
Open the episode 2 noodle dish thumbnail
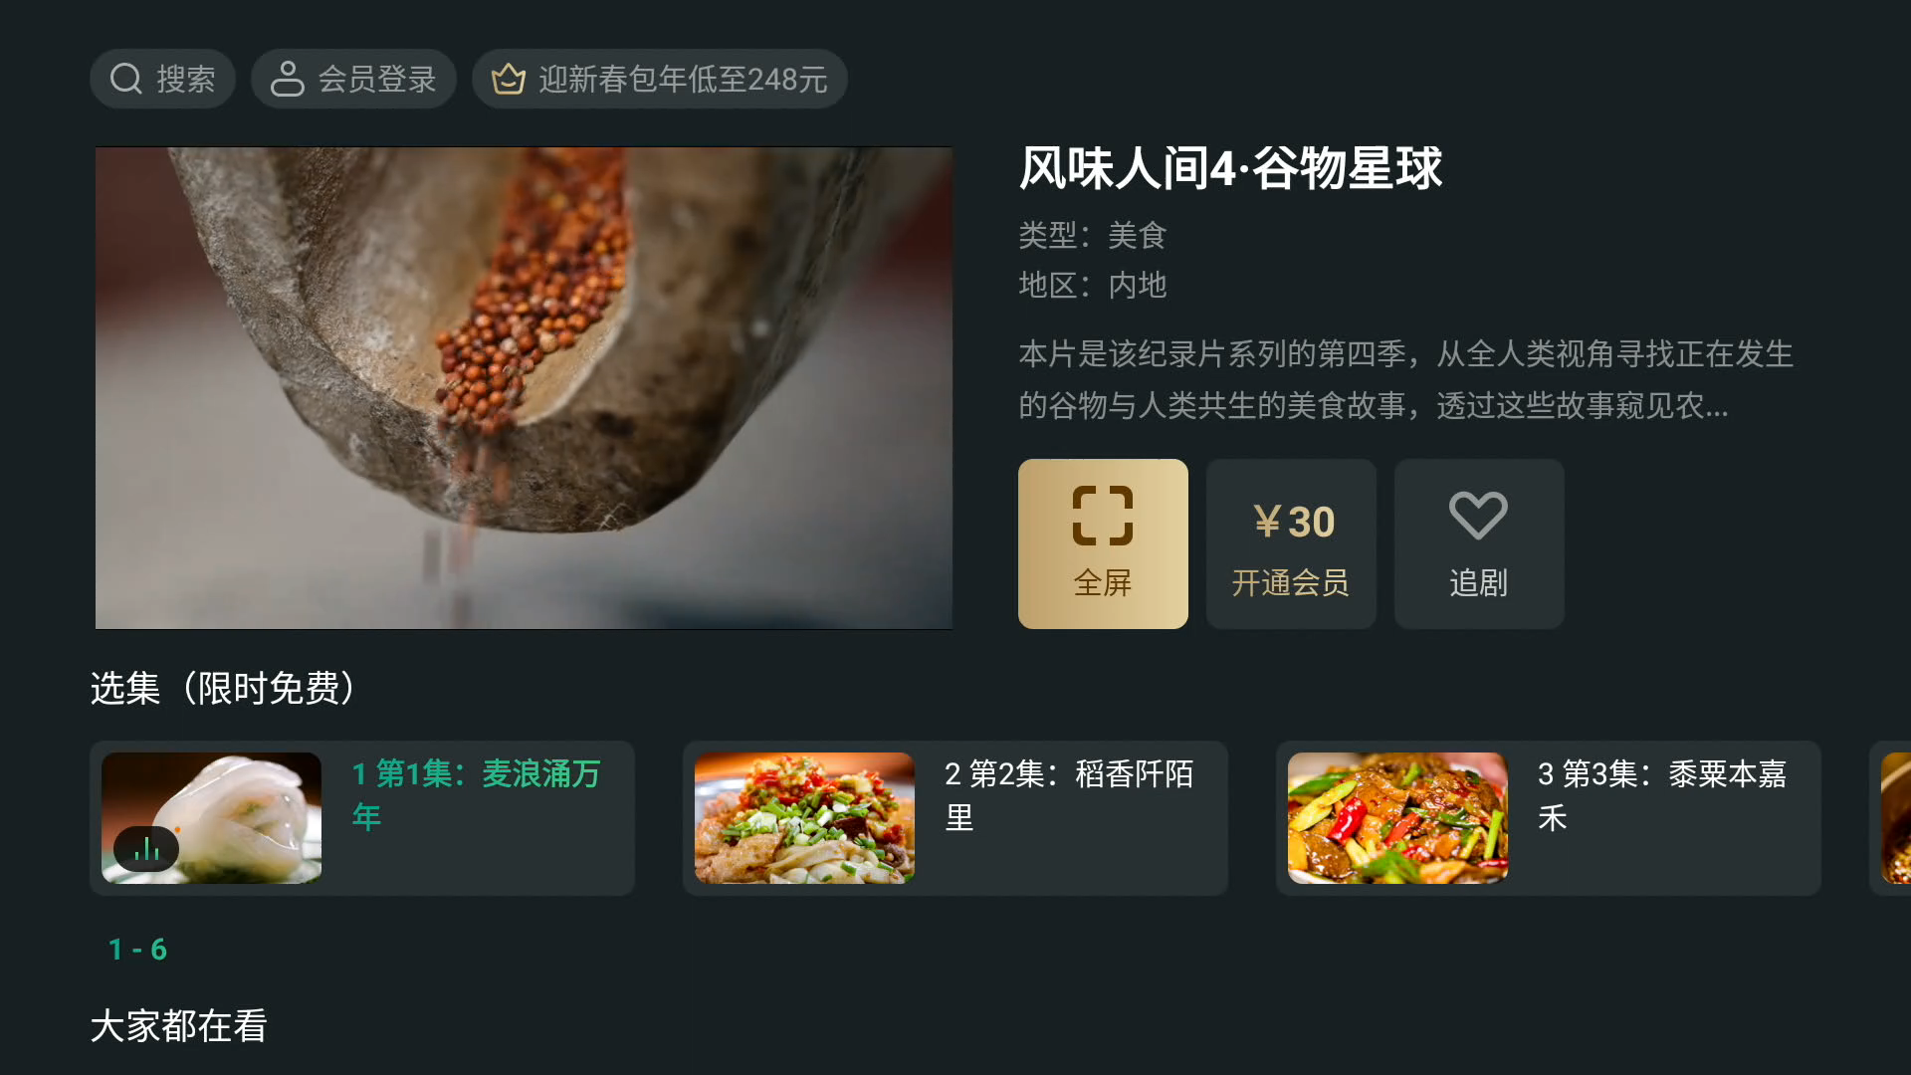(804, 818)
